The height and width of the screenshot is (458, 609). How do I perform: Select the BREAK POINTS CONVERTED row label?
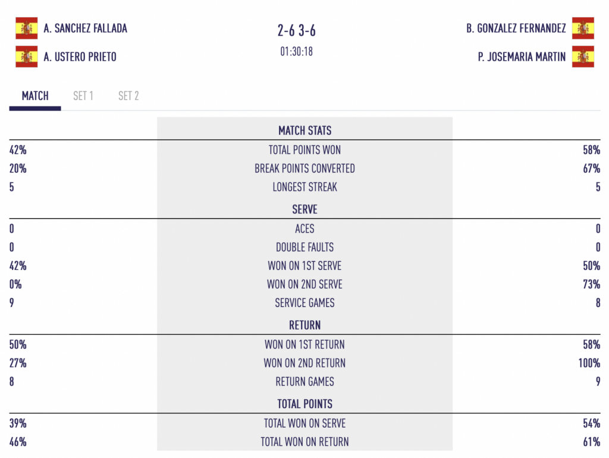coord(304,168)
